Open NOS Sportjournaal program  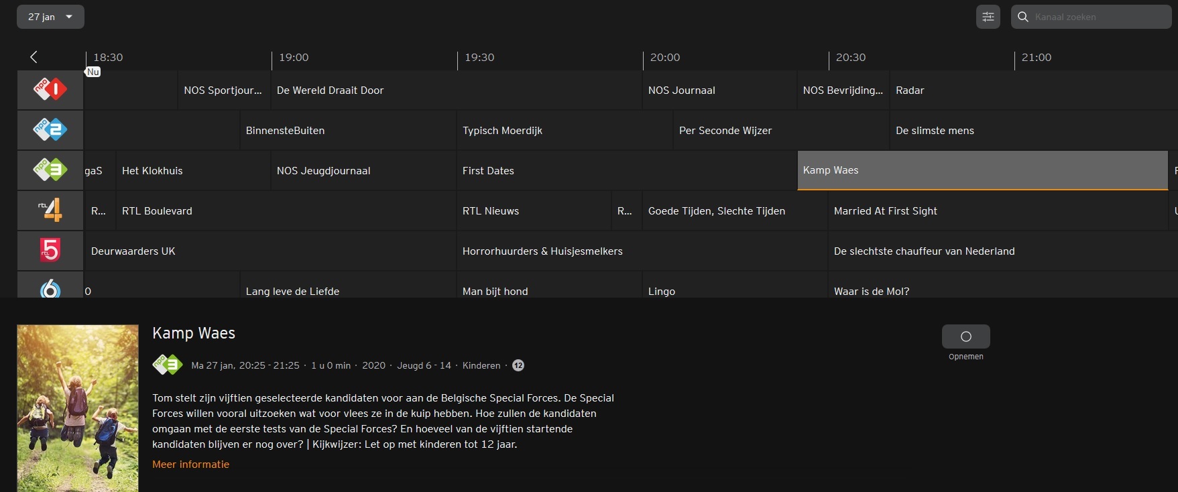(224, 90)
